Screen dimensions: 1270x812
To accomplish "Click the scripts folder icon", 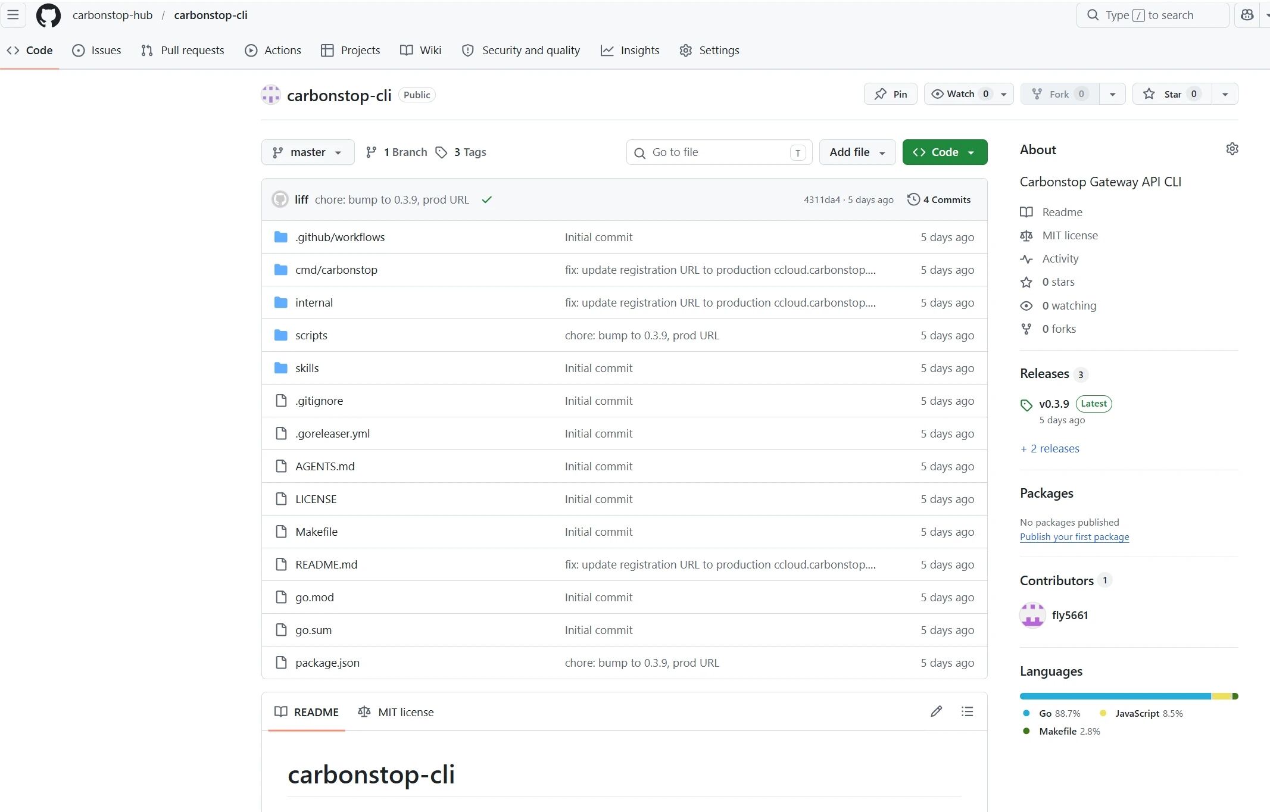I will pyautogui.click(x=281, y=335).
